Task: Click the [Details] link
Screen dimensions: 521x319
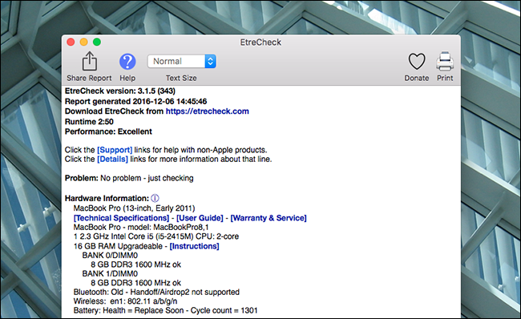Action: 112,159
